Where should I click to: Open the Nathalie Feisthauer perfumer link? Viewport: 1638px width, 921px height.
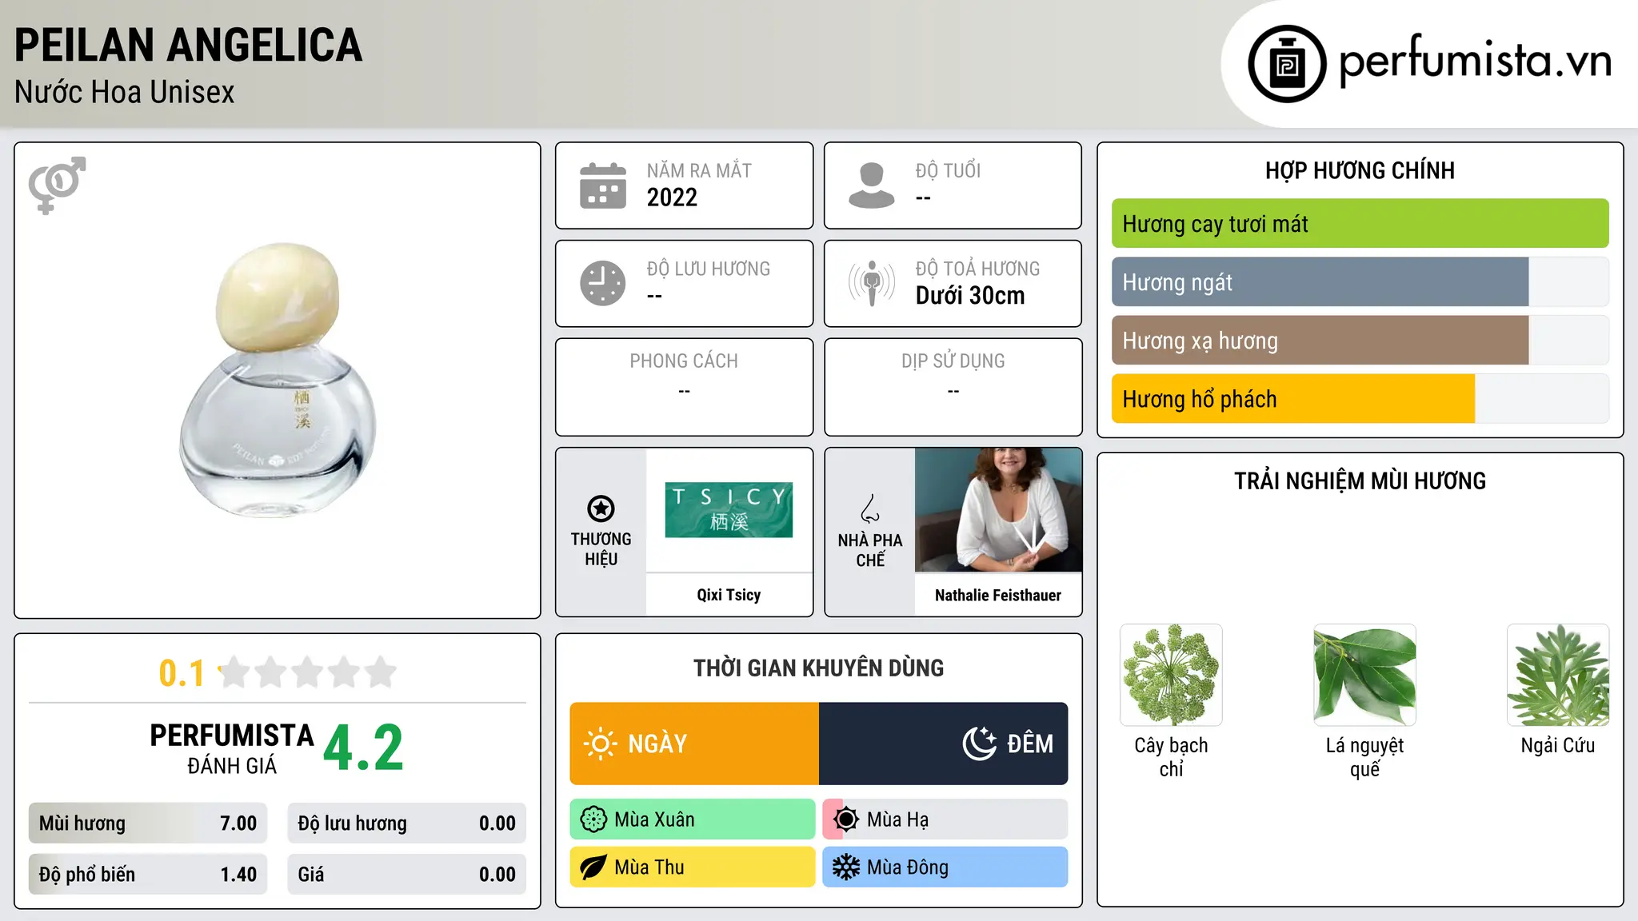(998, 595)
